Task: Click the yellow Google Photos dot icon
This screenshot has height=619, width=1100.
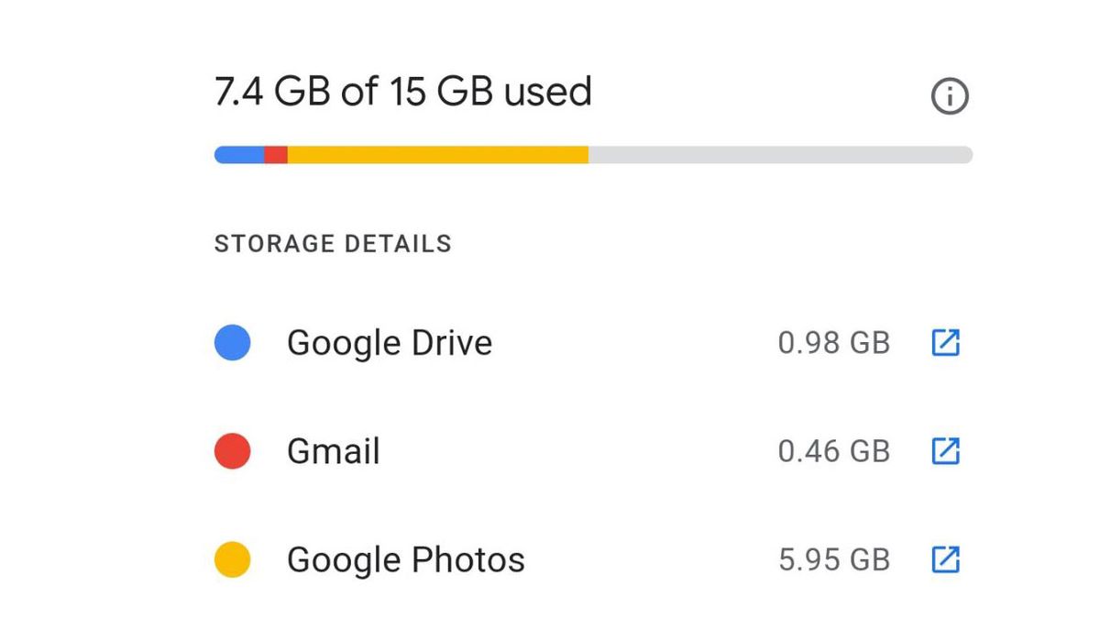Action: tap(232, 559)
